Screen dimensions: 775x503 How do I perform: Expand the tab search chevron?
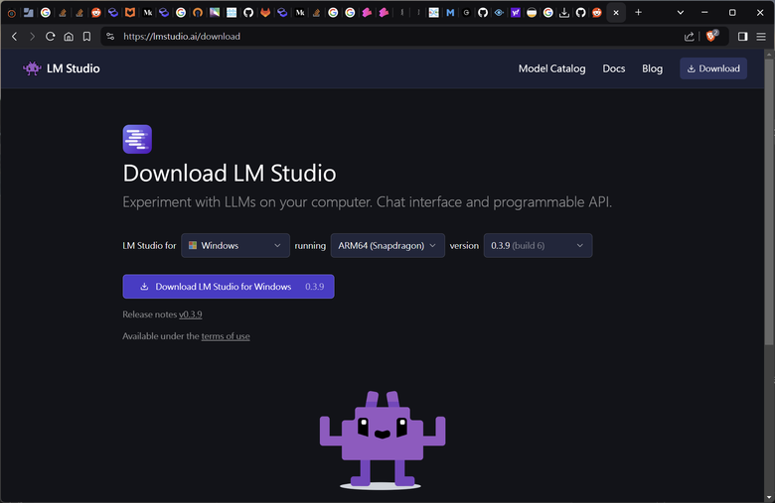pyautogui.click(x=681, y=12)
